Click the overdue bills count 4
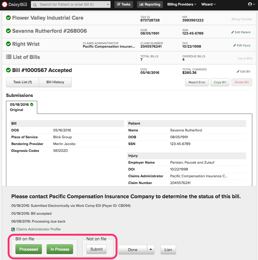The image size is (258, 260). coord(183,59)
